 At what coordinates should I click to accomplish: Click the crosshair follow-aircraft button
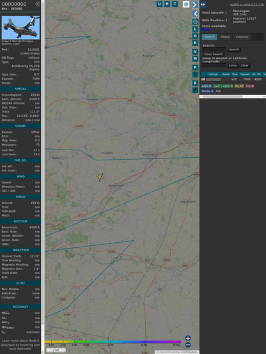[195, 22]
